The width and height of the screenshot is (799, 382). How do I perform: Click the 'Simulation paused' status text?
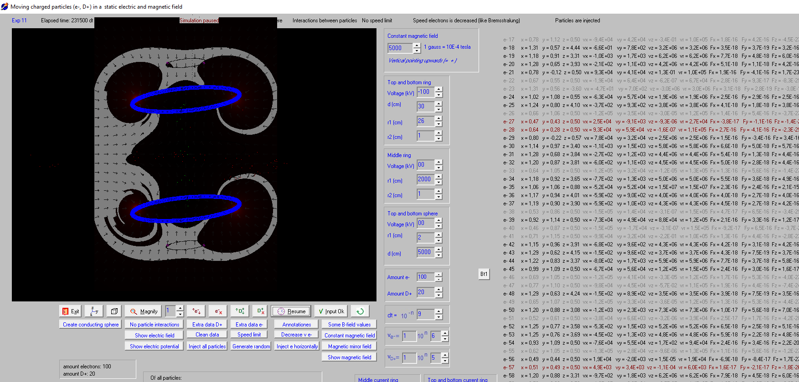[199, 20]
